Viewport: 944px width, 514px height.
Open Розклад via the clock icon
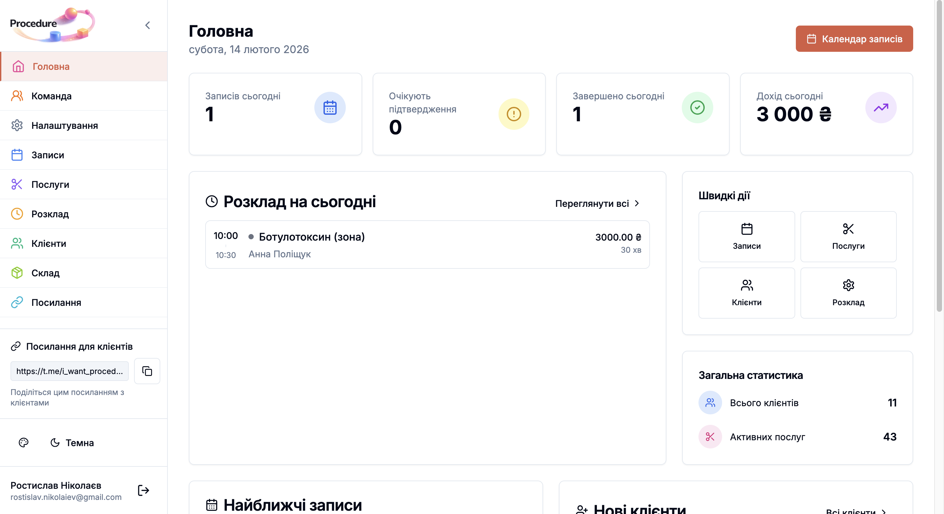17,214
